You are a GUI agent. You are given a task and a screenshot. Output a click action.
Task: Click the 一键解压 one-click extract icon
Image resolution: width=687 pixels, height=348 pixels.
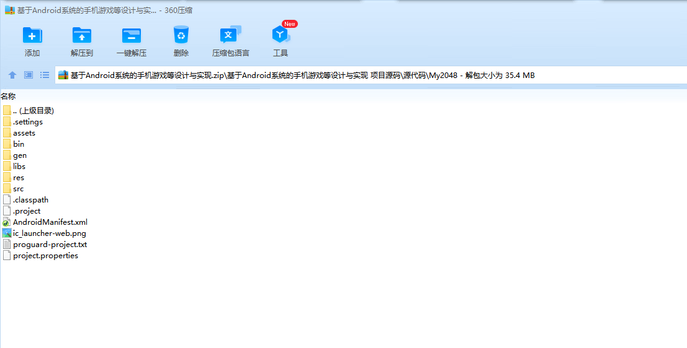[x=132, y=35]
